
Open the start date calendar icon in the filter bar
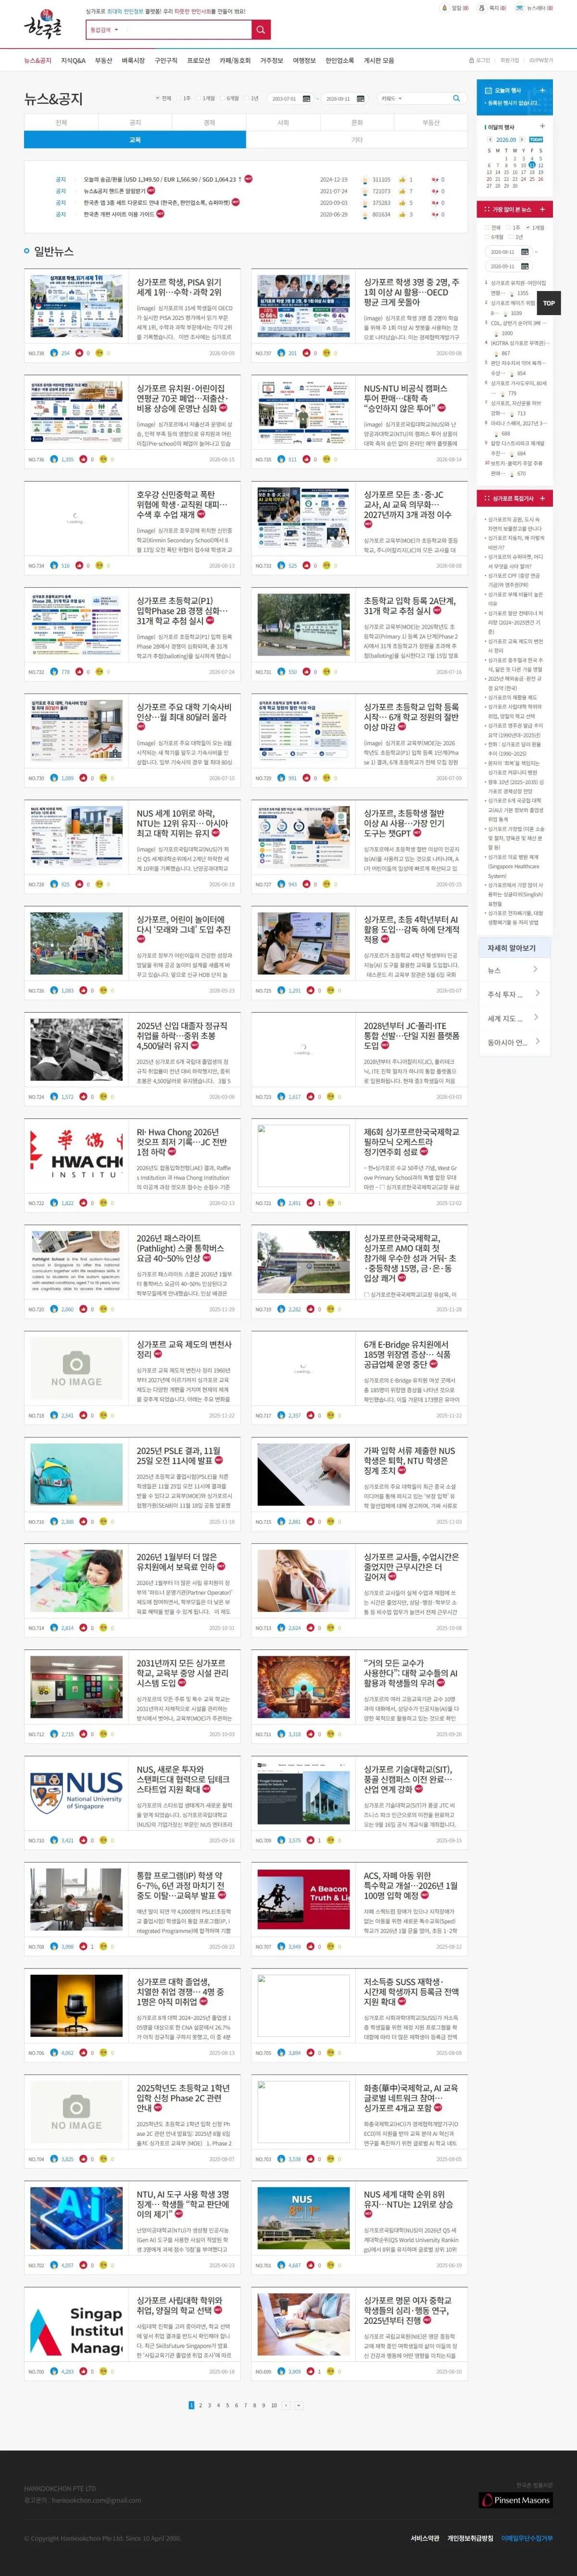coord(306,99)
